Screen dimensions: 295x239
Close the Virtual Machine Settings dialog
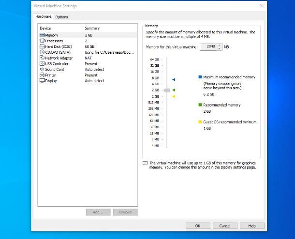[262, 6]
